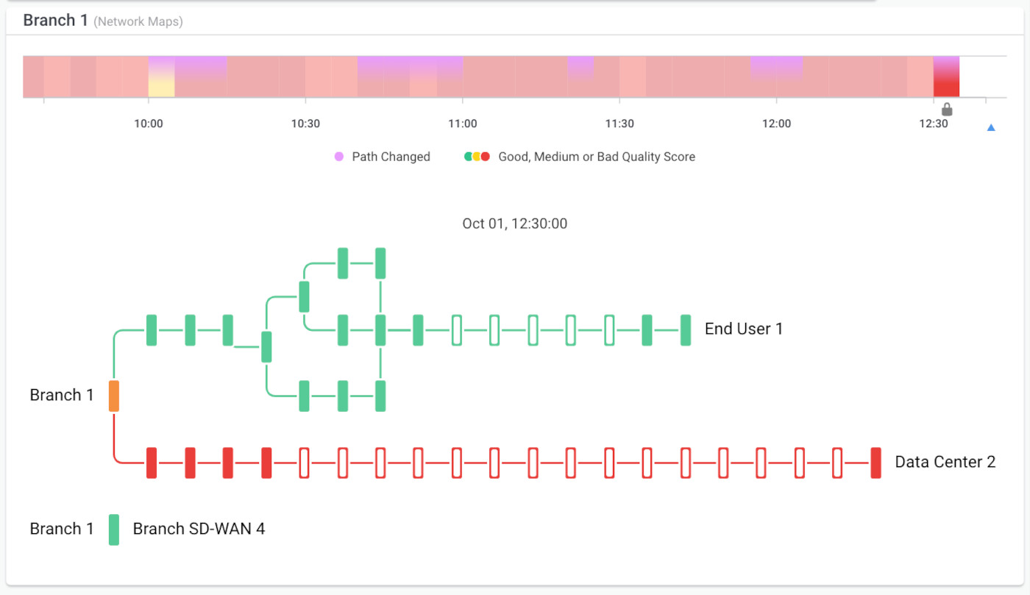Click the 11:00 time label on the timeline
Viewport: 1030px width, 595px height.
462,124
